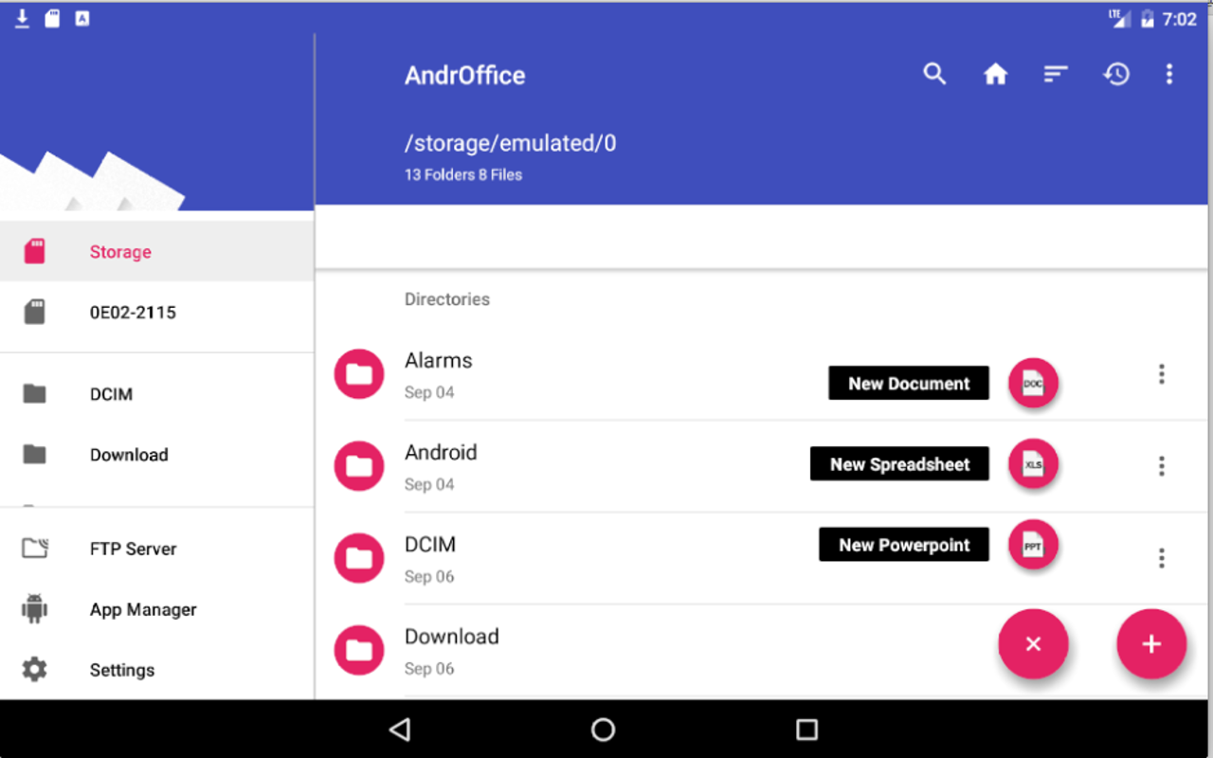Click the AndrOffice title
The height and width of the screenshot is (758, 1213).
(465, 75)
